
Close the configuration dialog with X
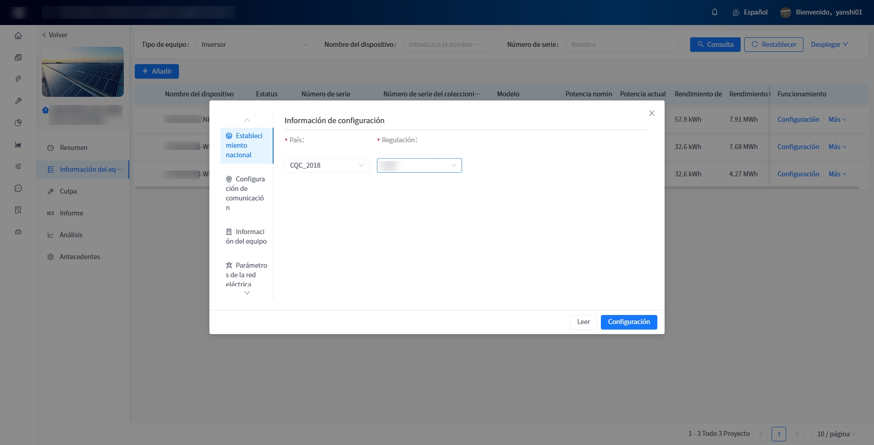(652, 113)
